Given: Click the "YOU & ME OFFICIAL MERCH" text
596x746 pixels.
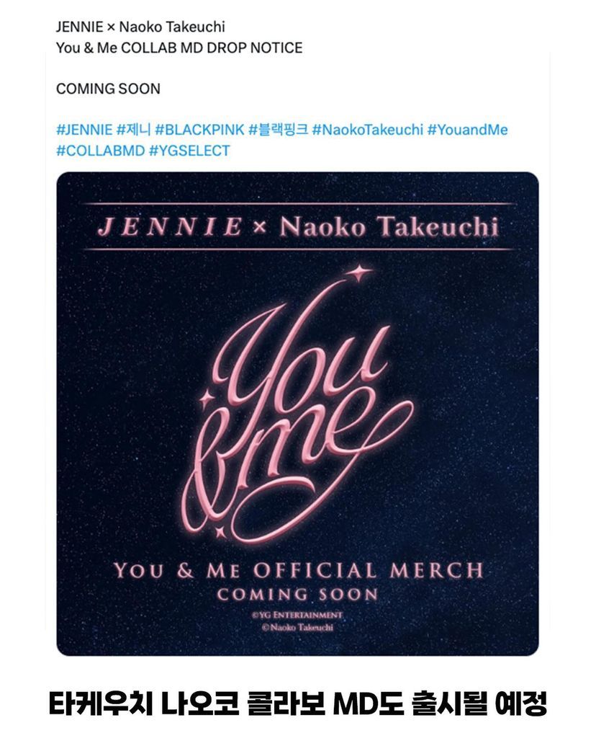Looking at the screenshot, I should [297, 571].
